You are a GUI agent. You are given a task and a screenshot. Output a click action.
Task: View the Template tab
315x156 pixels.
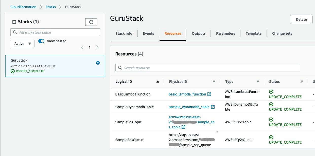[x=253, y=33]
